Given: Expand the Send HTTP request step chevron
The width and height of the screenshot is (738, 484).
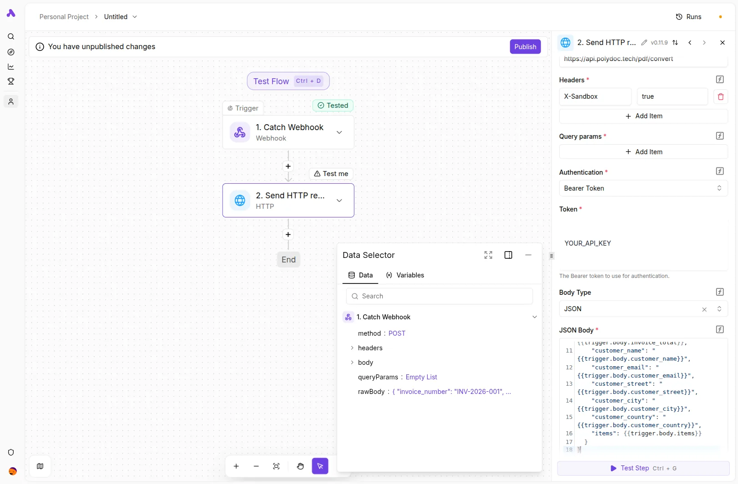Looking at the screenshot, I should 339,201.
